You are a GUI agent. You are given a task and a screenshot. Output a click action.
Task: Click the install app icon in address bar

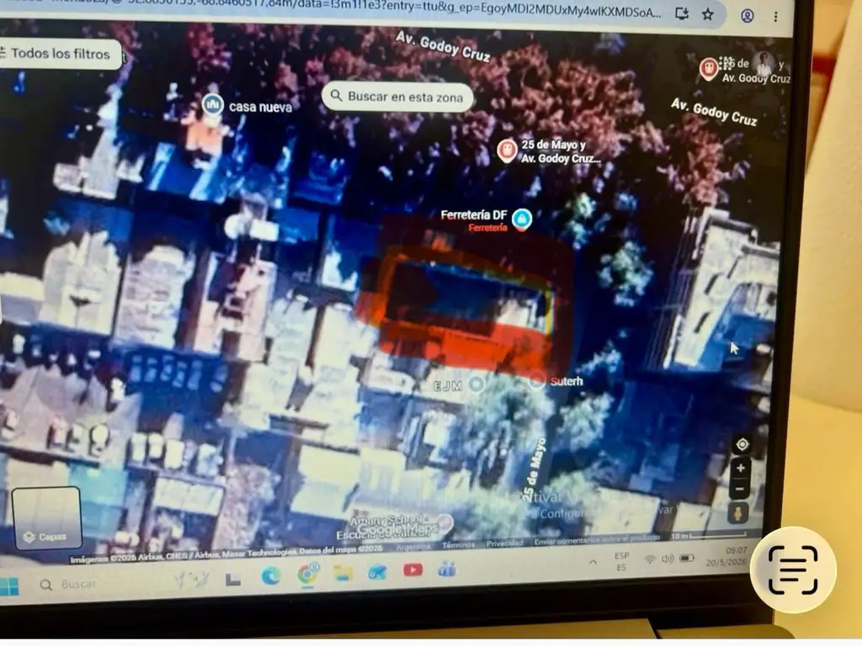(x=682, y=13)
